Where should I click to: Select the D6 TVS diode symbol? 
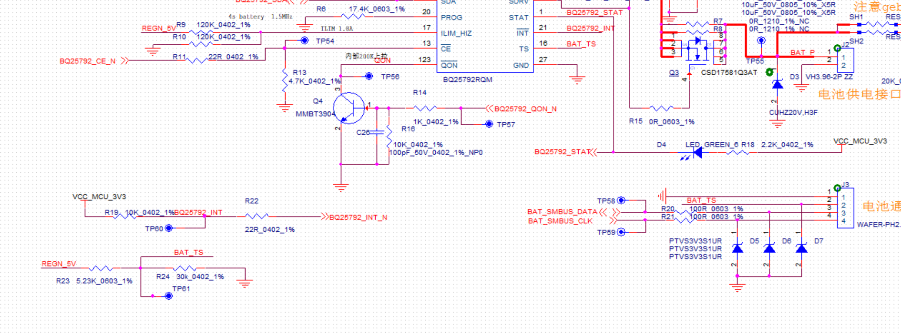tap(769, 248)
